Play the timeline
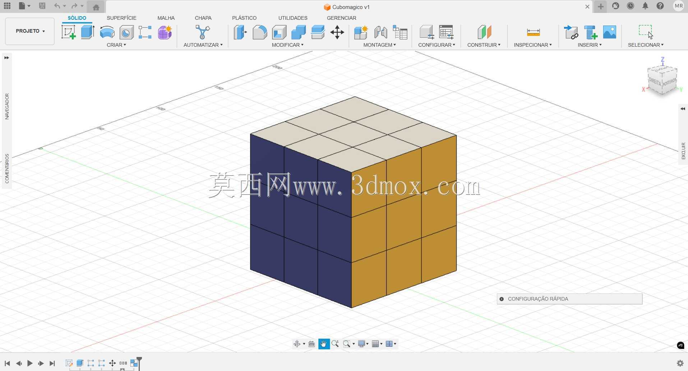This screenshot has width=688, height=371. tap(30, 363)
